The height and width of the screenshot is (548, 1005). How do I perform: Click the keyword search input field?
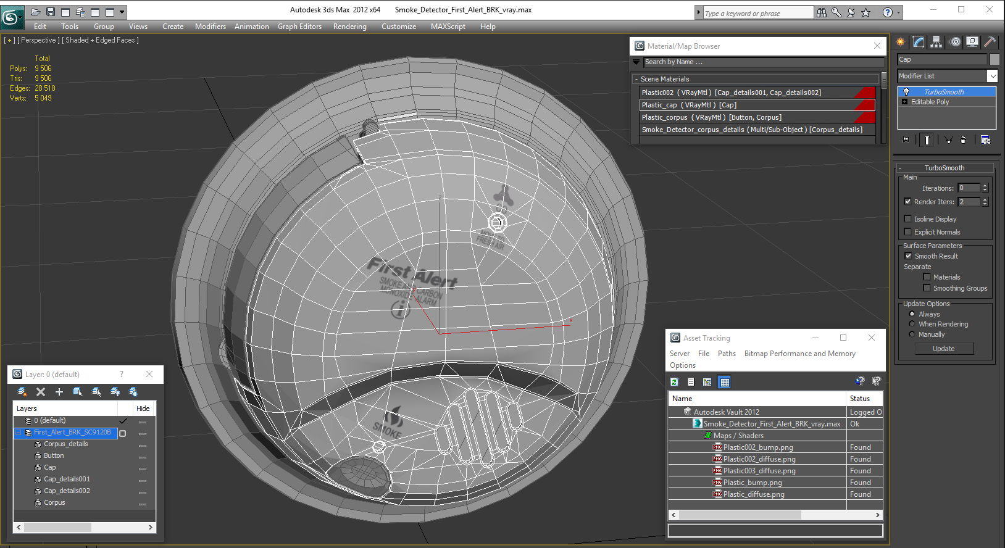(758, 13)
